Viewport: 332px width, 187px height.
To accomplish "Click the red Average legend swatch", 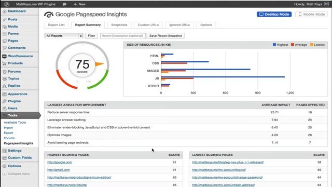I will [293, 45].
